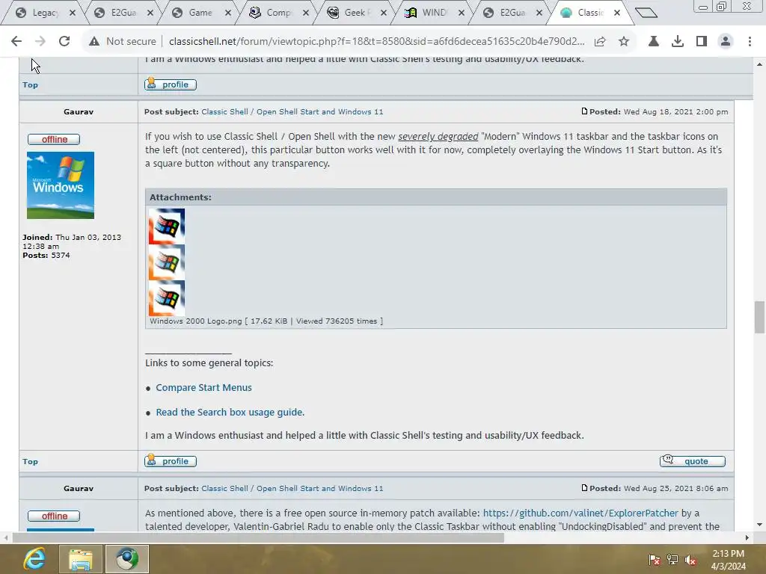Click the address bar URL
Screen dimensions: 766x574
[376, 42]
